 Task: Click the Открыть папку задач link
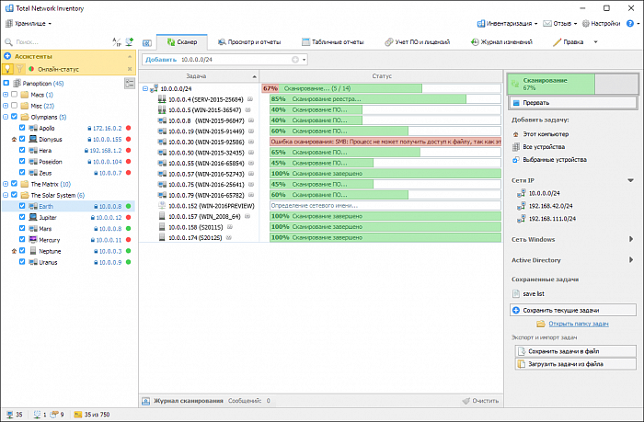578,325
